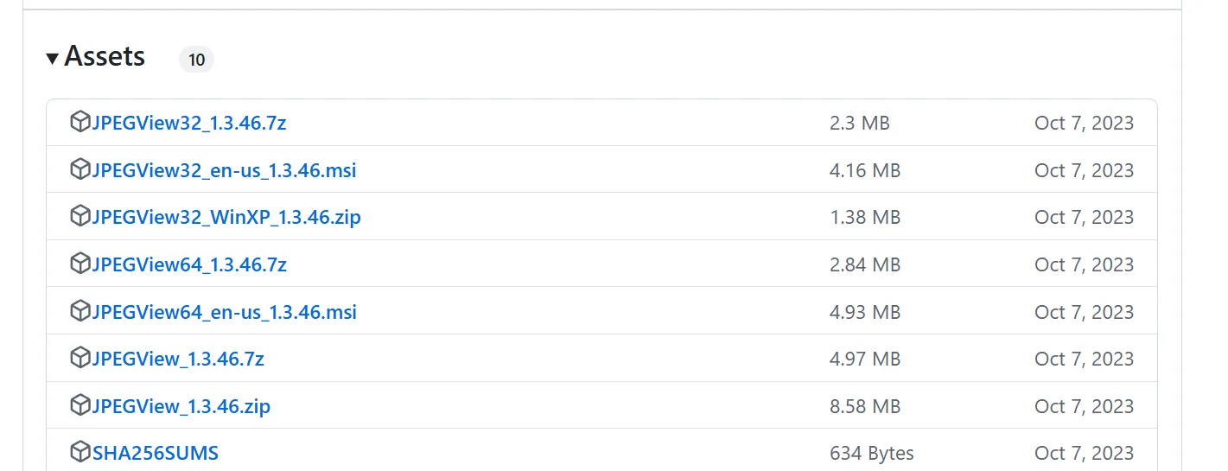Click package icon beside JPEGView32_WinXP_1.3.46.zip
This screenshot has width=1228, height=471.
coord(80,217)
